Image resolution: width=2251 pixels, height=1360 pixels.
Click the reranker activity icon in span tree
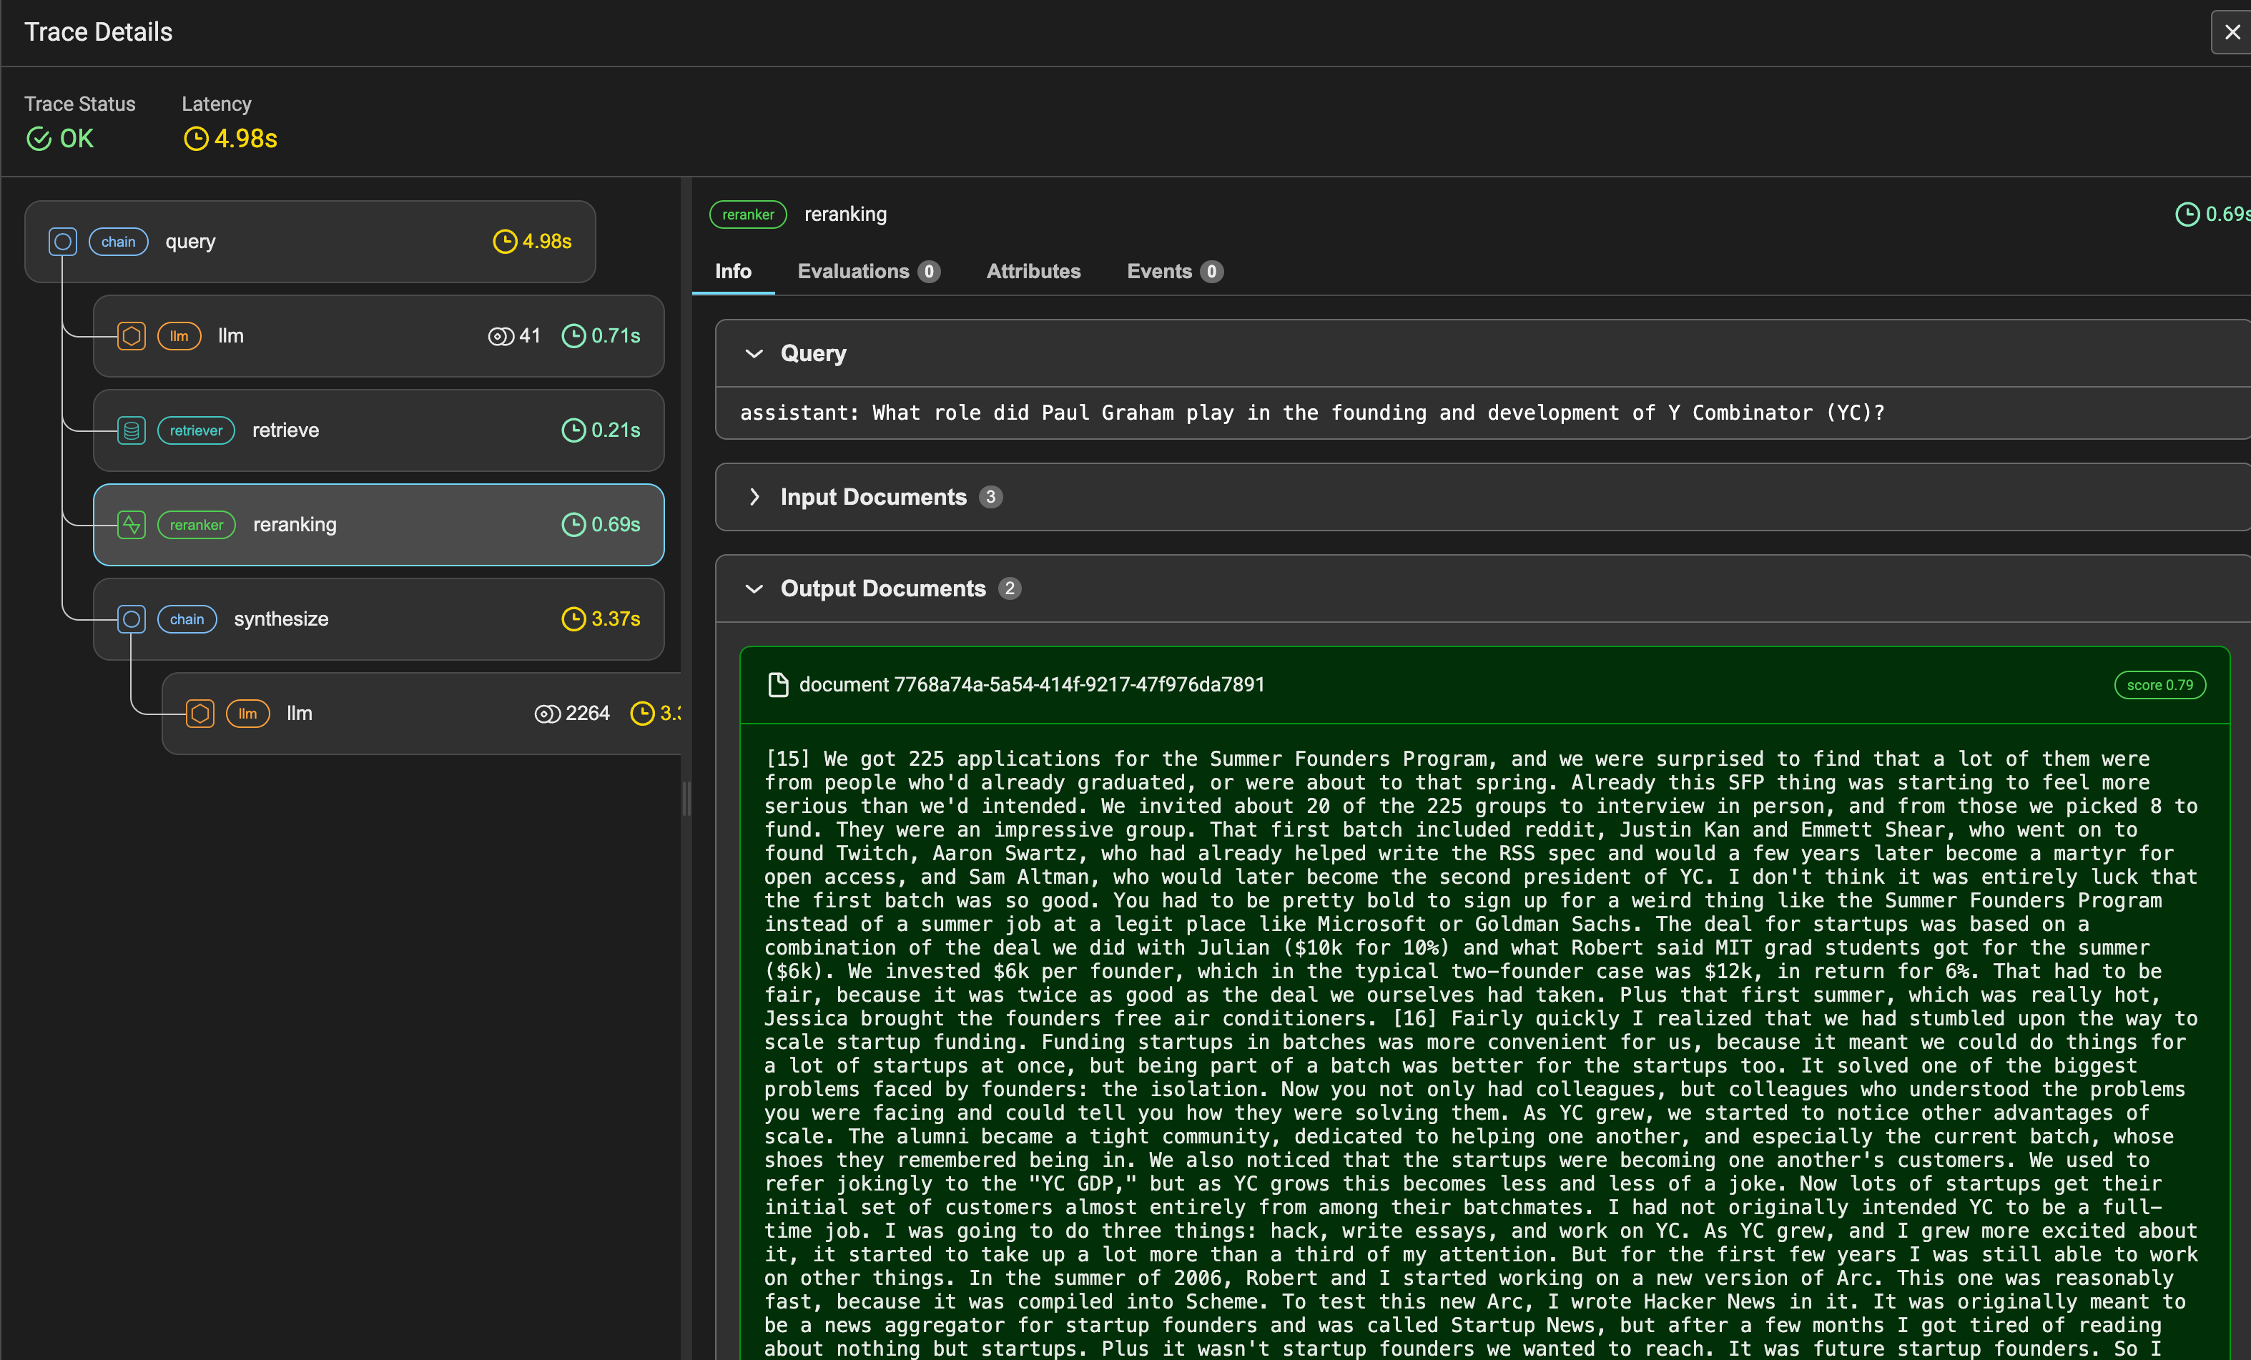tap(132, 525)
